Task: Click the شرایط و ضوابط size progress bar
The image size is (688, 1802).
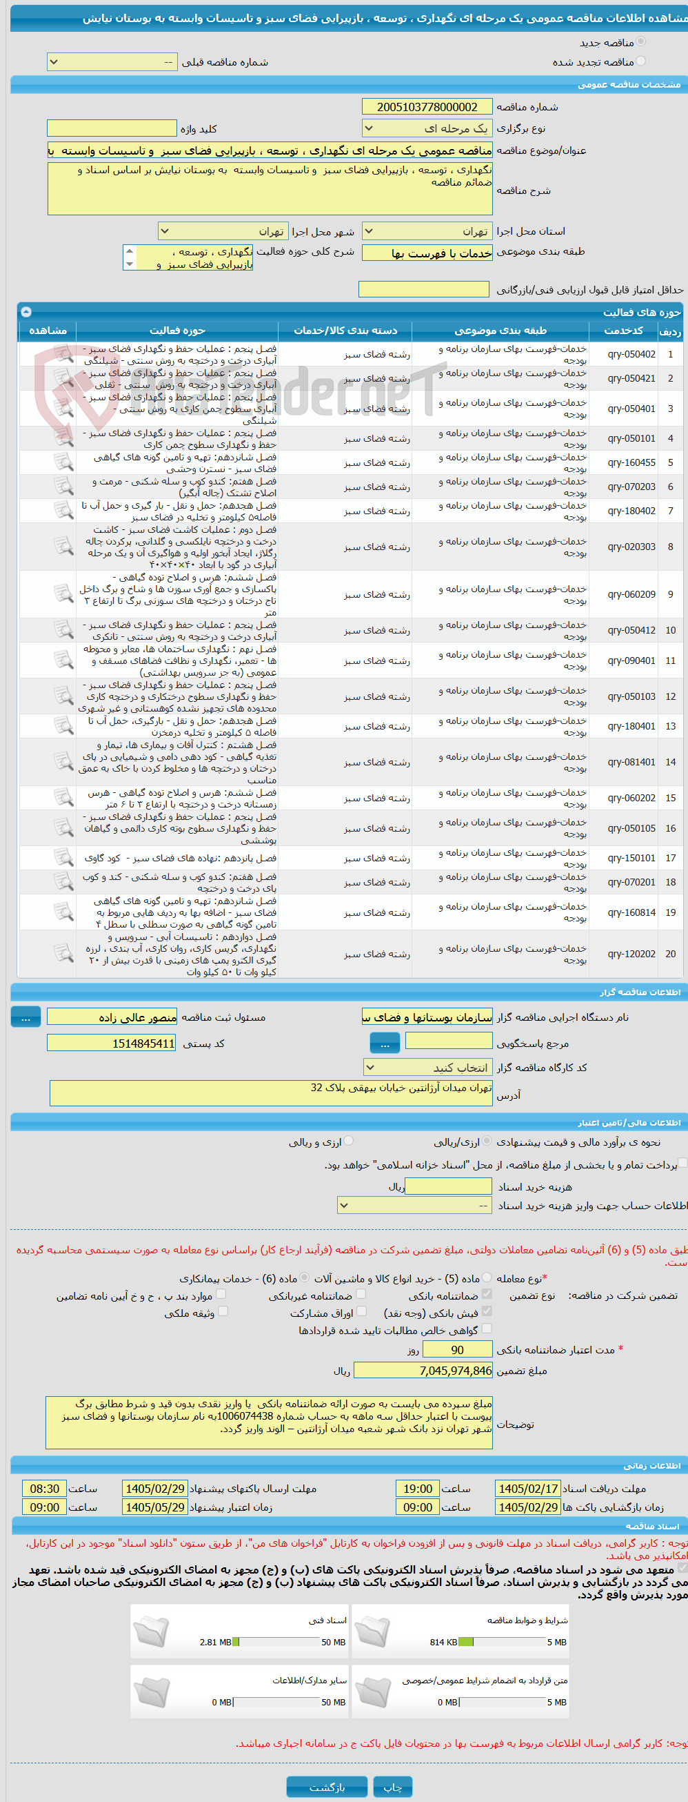Action: coord(502,1642)
